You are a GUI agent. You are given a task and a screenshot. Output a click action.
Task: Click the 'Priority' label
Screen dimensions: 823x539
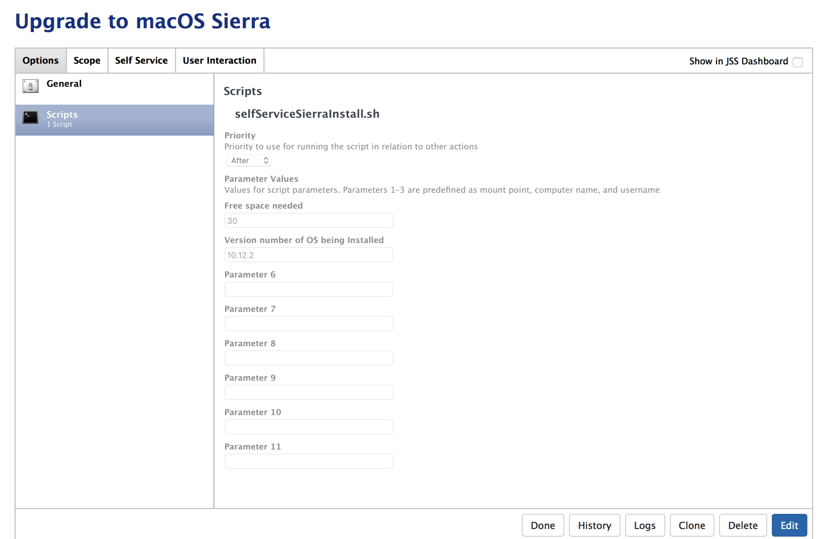[x=240, y=136]
